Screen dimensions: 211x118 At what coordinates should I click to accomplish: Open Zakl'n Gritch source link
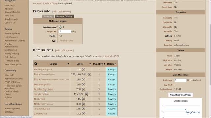click(41, 114)
